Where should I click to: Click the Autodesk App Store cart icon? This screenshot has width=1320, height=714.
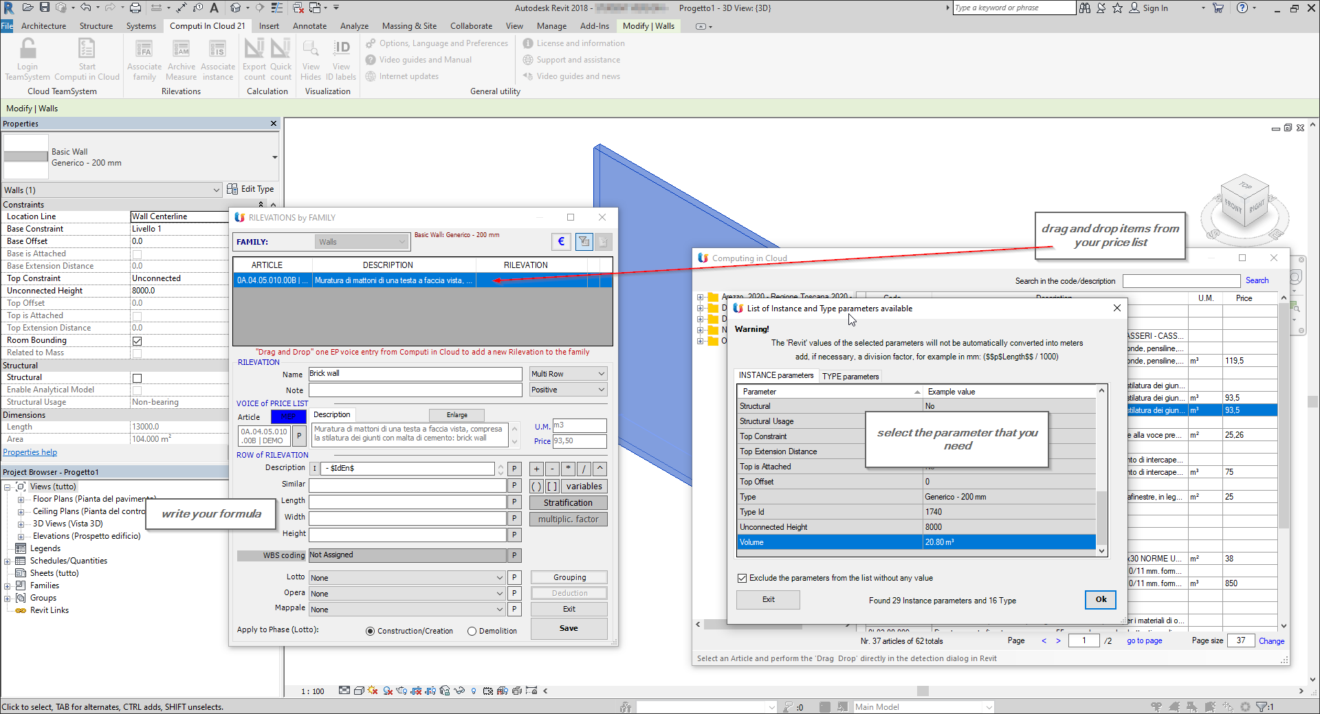(x=1218, y=8)
